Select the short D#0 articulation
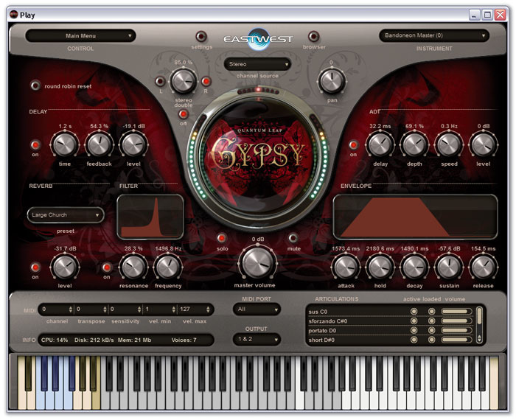The height and width of the screenshot is (420, 516). click(x=321, y=340)
